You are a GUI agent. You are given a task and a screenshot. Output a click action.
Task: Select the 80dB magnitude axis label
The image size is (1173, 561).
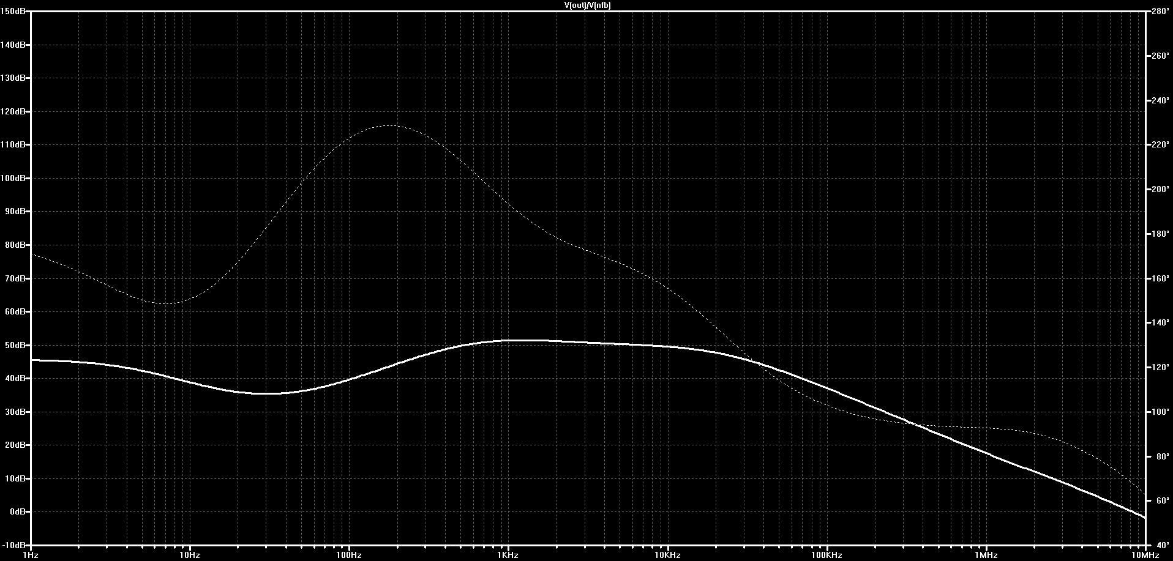point(15,245)
